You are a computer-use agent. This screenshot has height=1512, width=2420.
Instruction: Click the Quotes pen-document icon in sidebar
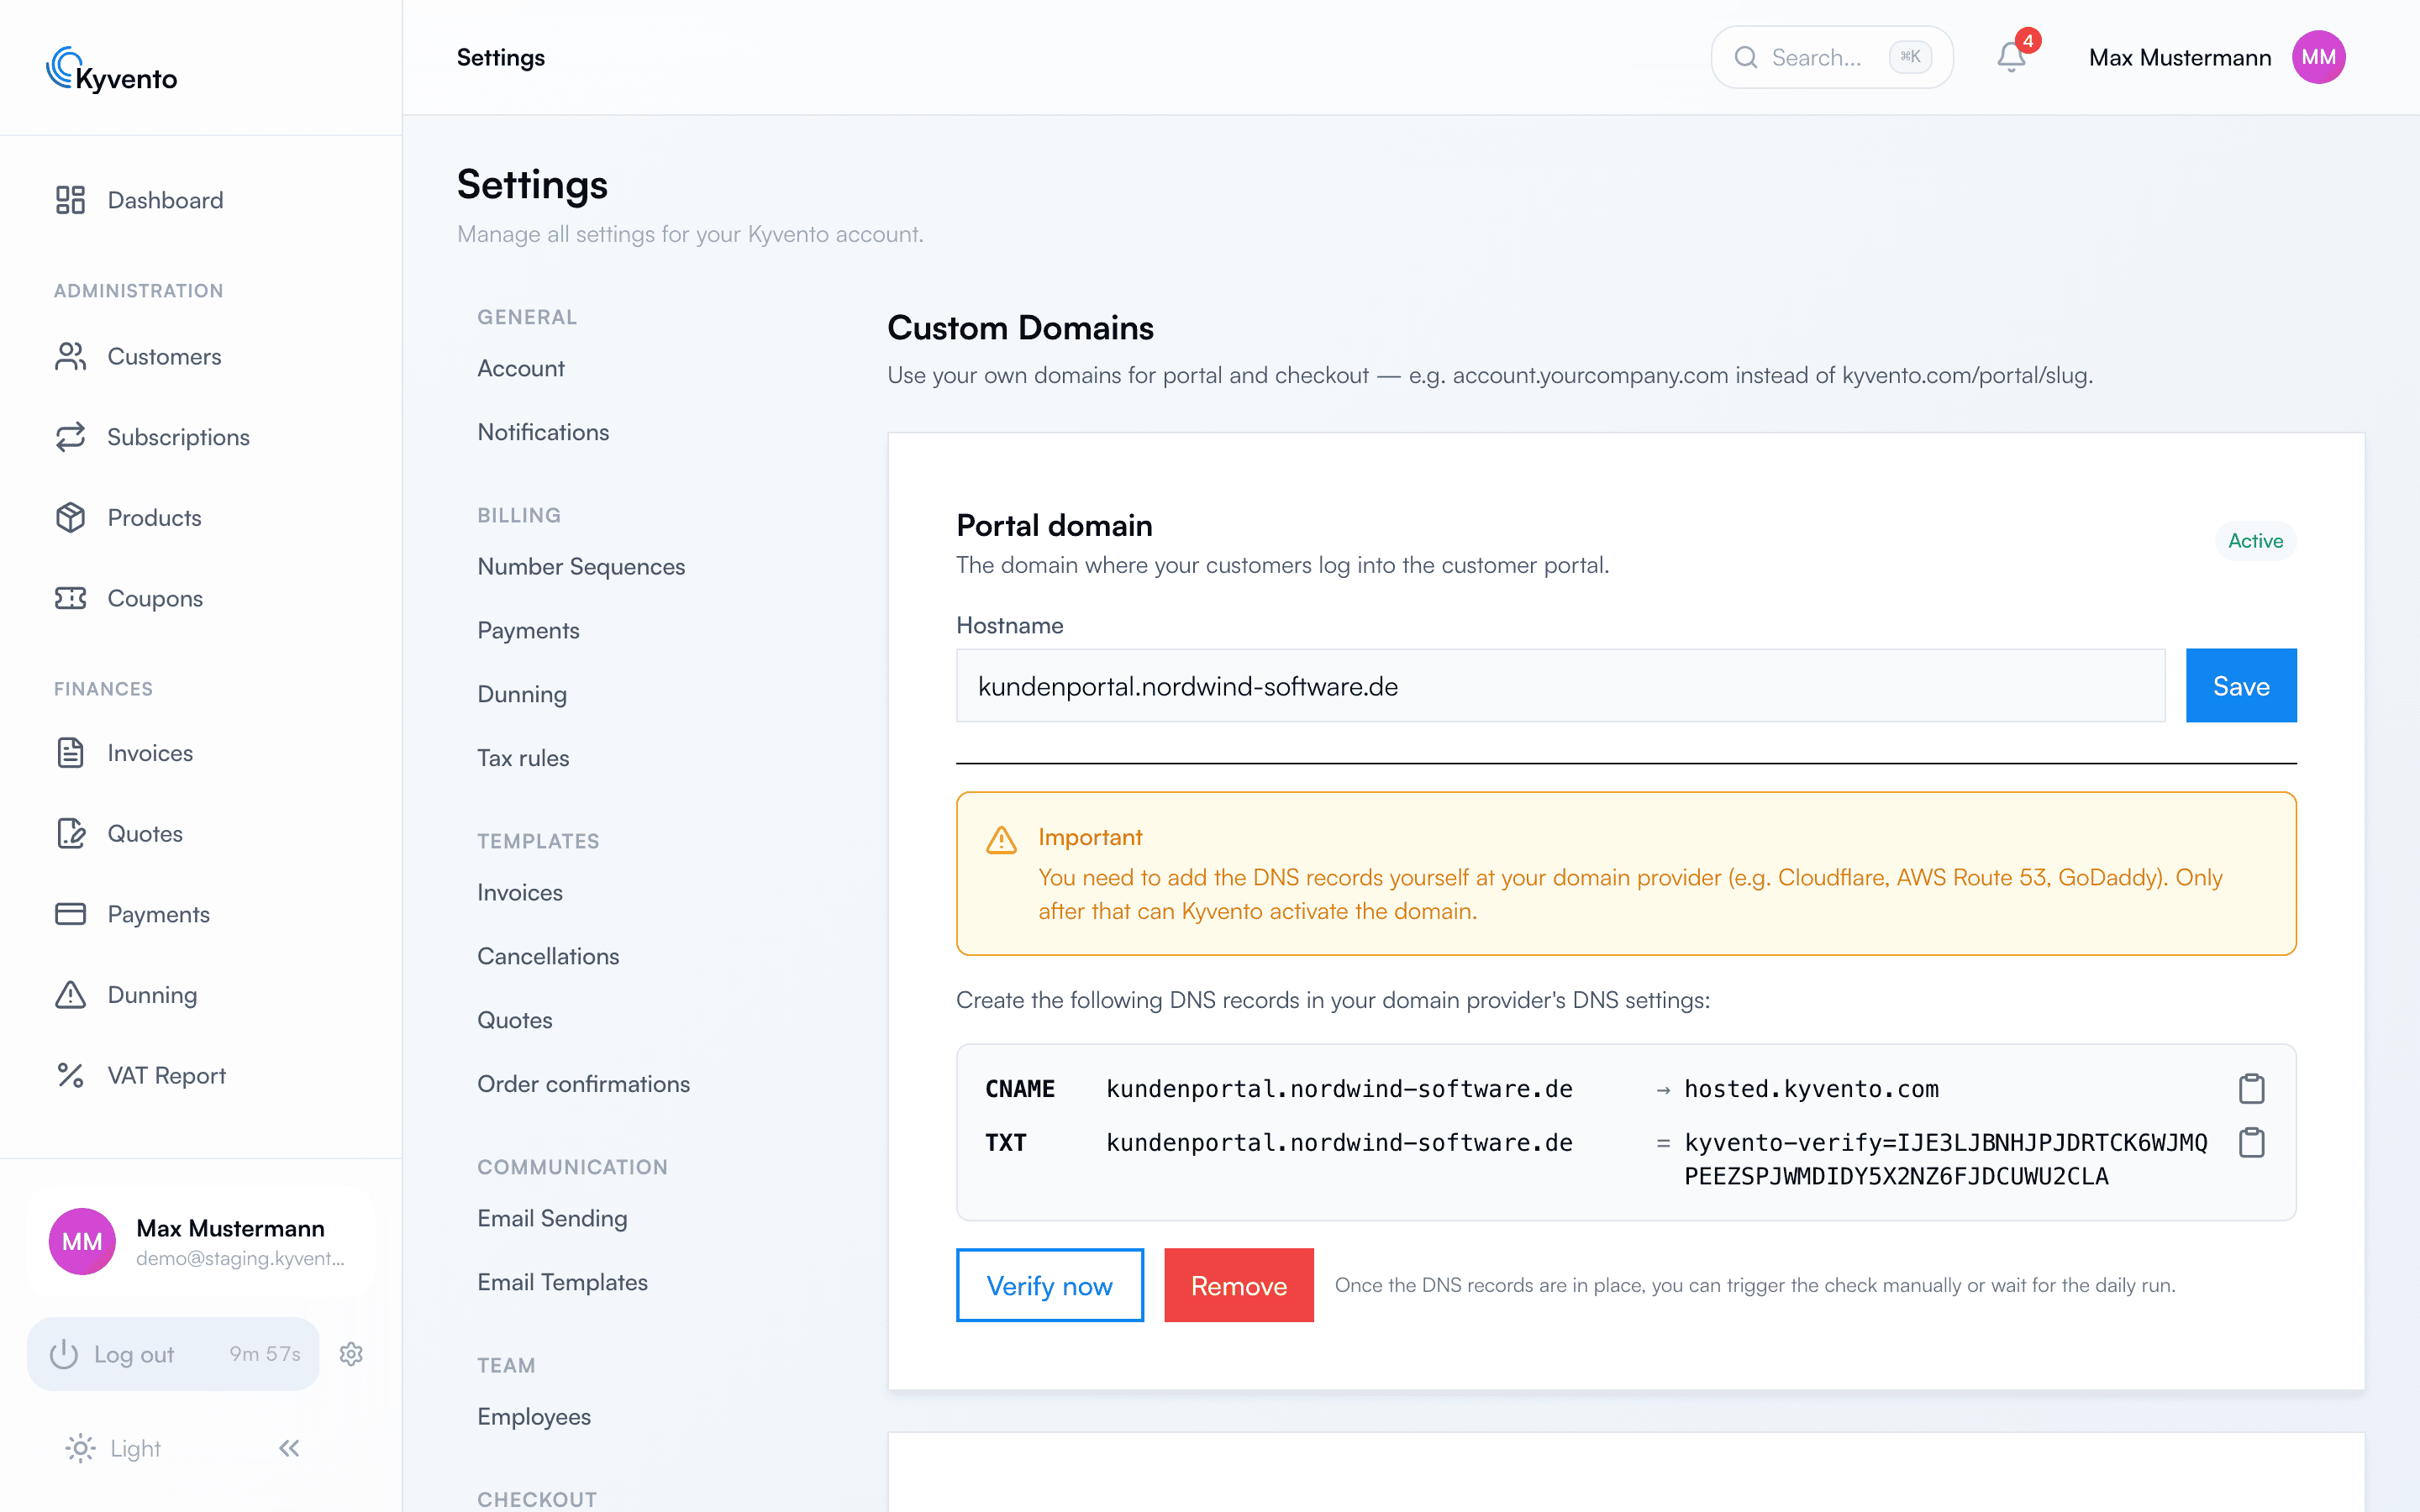coord(70,833)
